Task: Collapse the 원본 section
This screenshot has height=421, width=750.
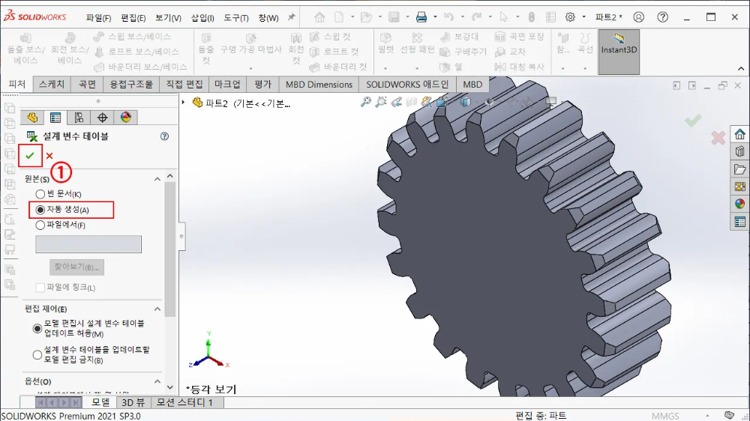Action: (157, 179)
